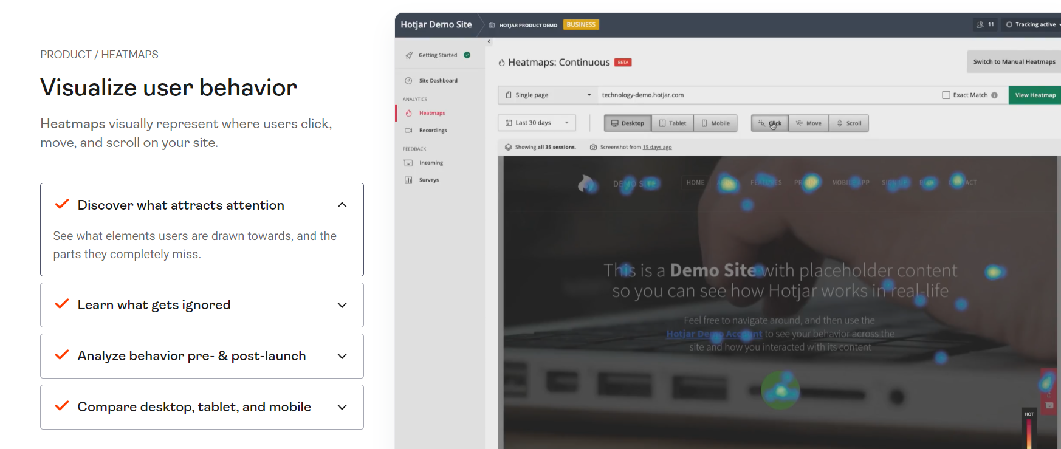
Task: Collapse the sidebar with the arrow icon
Action: (x=489, y=42)
